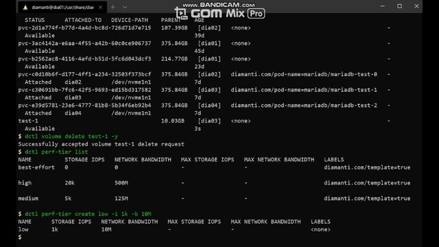Open a new terminal tab with plus
The height and width of the screenshot is (247, 439).
pyautogui.click(x=112, y=8)
